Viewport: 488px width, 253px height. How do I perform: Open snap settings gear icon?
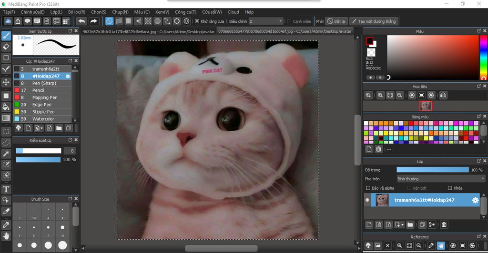186,21
